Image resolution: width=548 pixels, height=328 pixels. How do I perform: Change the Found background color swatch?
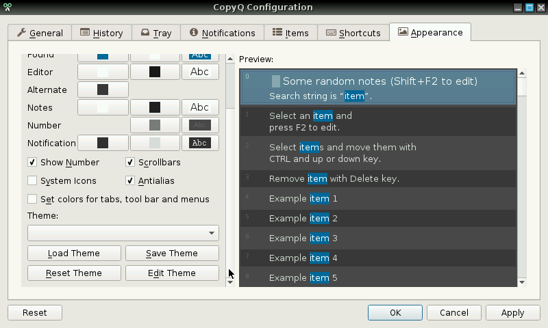[103, 57]
